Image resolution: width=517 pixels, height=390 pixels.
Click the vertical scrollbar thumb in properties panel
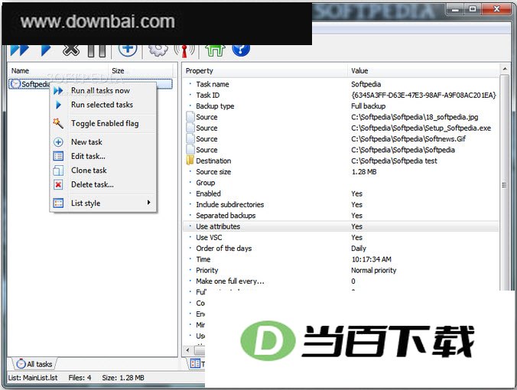tap(505, 184)
